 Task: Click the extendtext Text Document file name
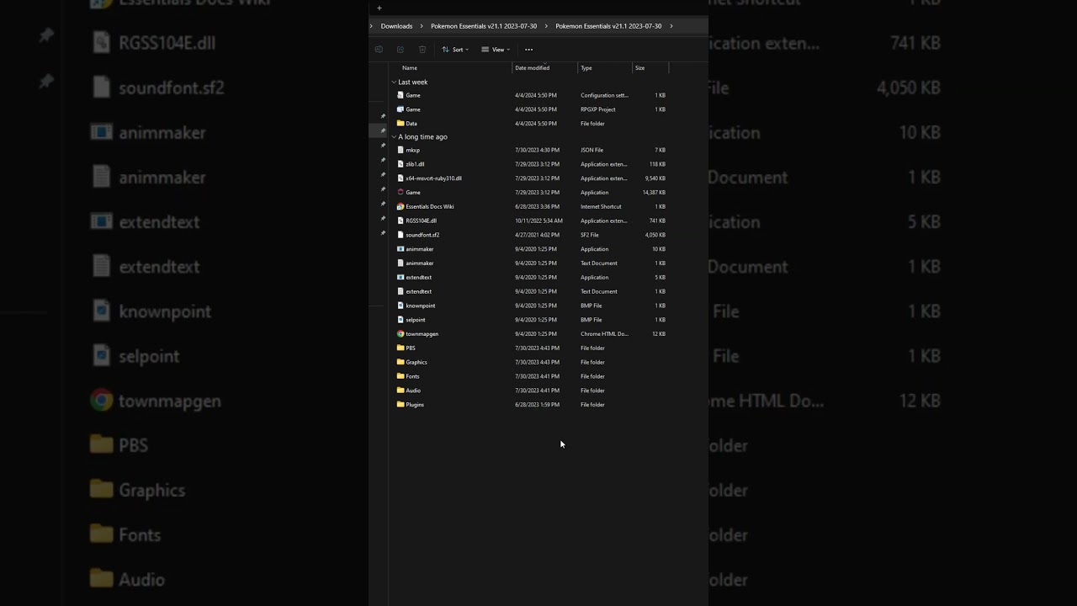419,291
